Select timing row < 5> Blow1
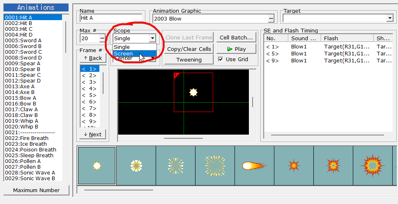Image resolution: width=398 pixels, height=204 pixels. (x=329, y=54)
